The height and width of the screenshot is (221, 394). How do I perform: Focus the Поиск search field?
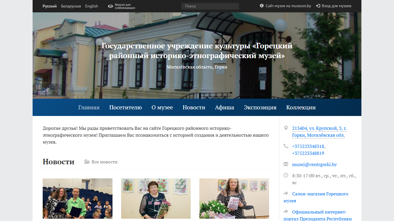tap(210, 6)
